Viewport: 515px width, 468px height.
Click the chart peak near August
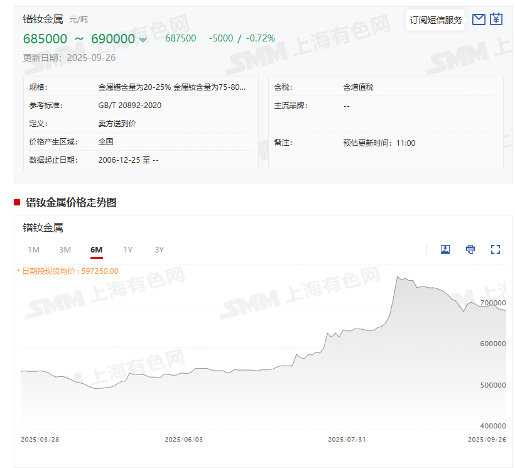coord(398,277)
